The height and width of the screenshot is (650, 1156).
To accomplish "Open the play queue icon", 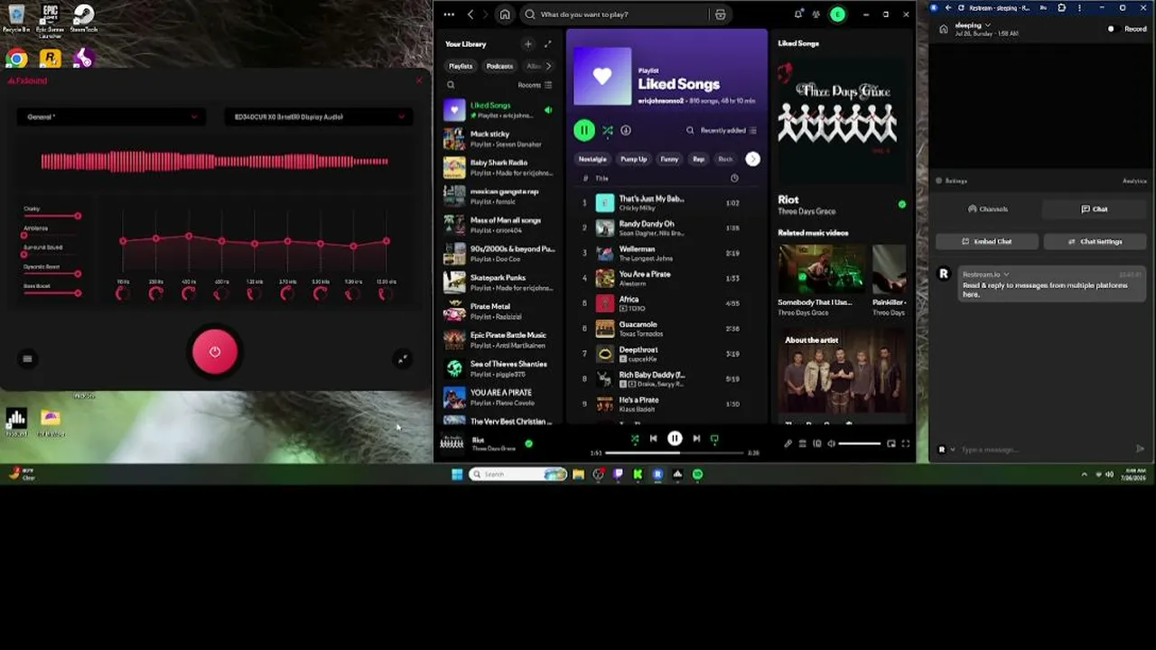I will point(802,443).
